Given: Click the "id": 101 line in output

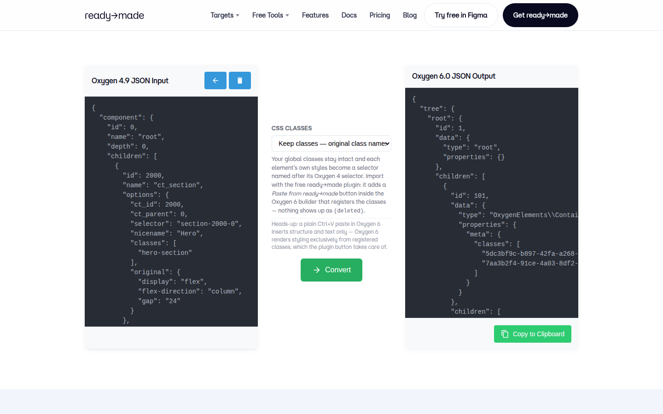Looking at the screenshot, I should tap(470, 195).
